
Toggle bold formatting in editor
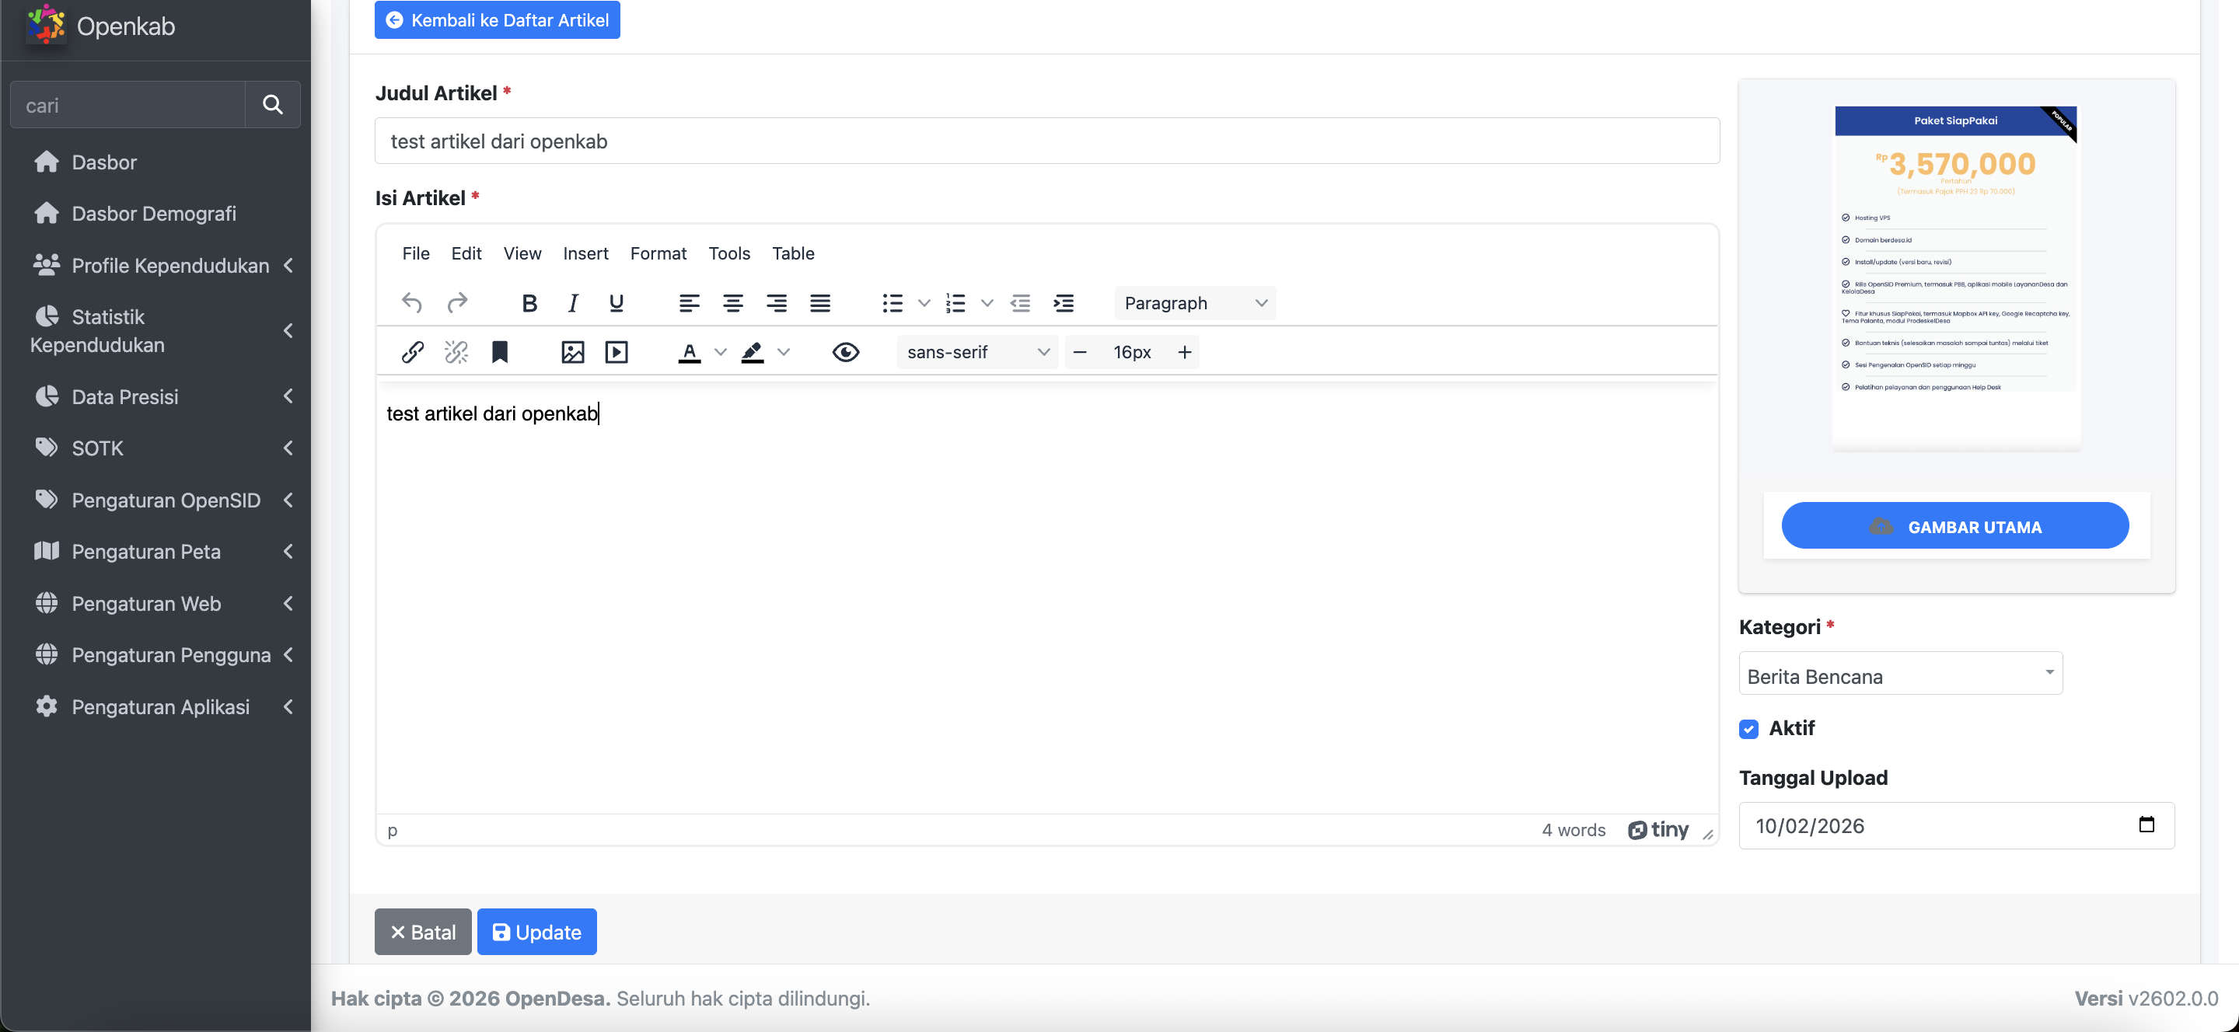pyautogui.click(x=529, y=303)
